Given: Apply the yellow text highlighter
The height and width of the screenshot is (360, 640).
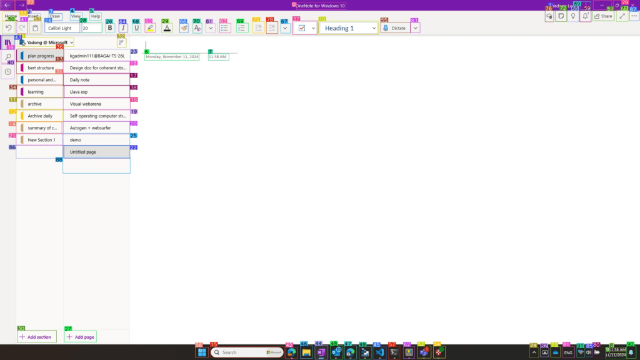Looking at the screenshot, I should [x=150, y=28].
